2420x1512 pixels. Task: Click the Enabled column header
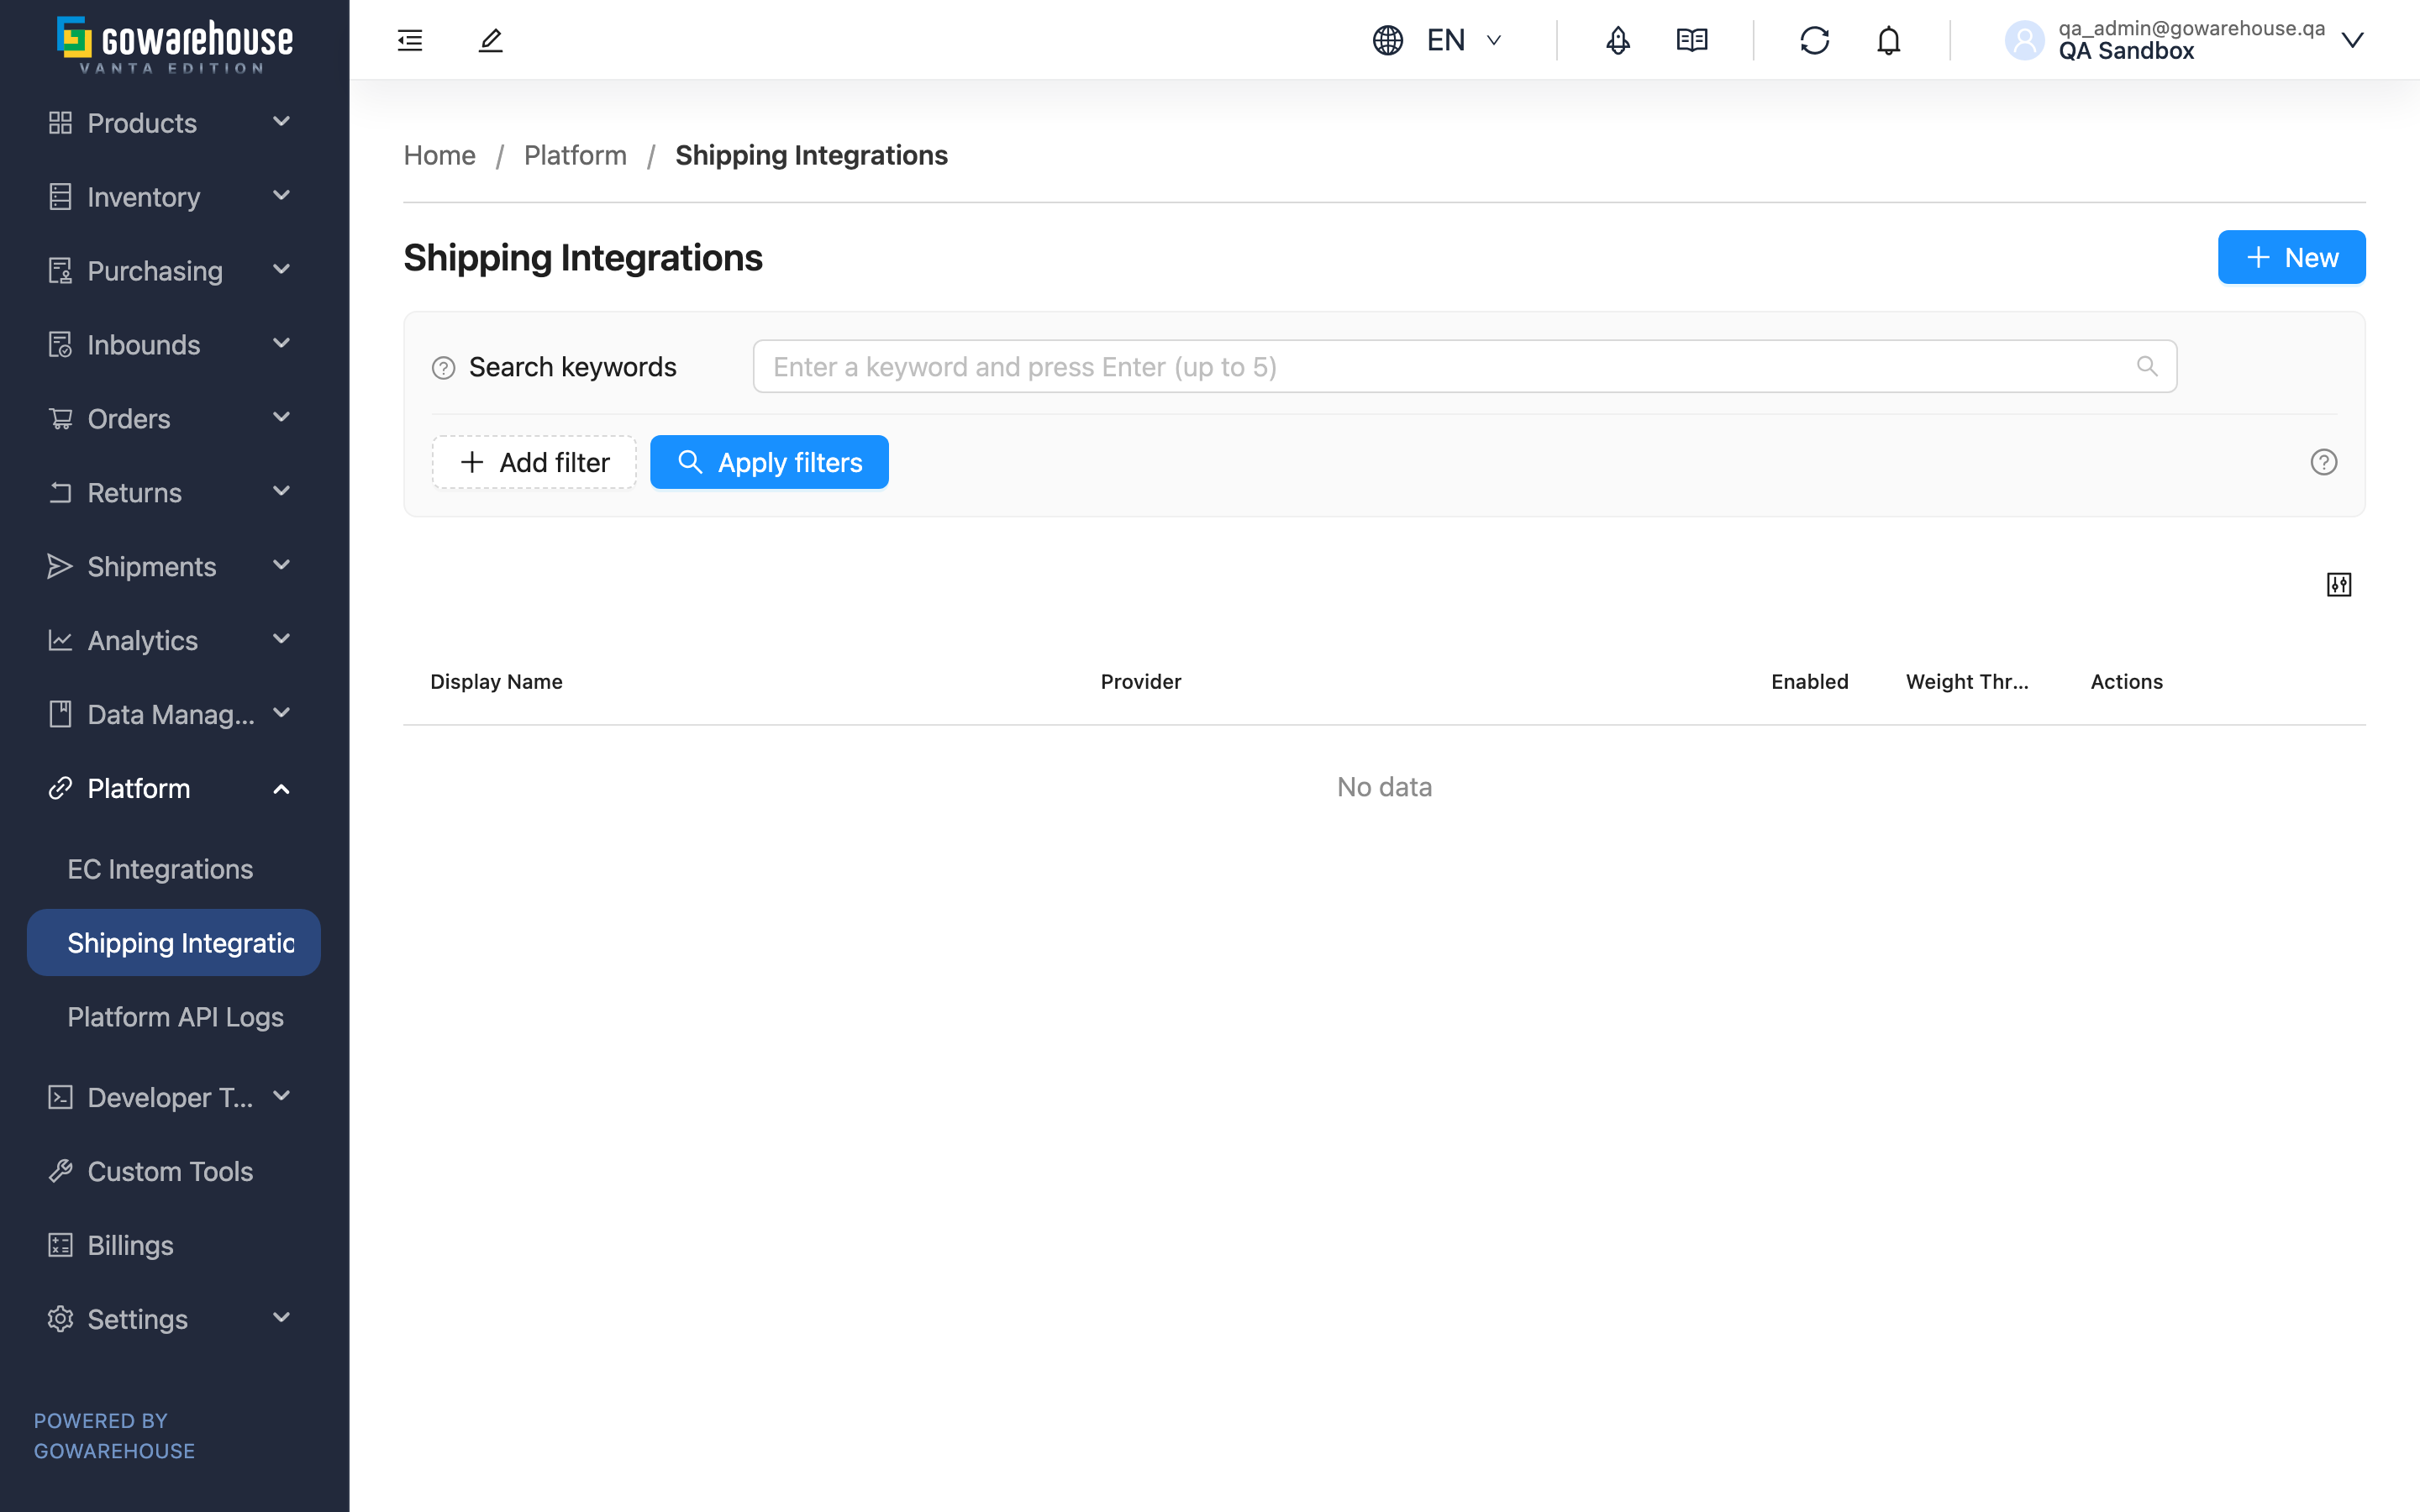[x=1809, y=682]
